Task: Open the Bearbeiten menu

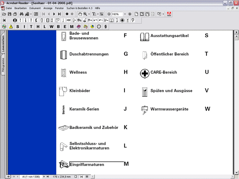Action: (x=21, y=8)
